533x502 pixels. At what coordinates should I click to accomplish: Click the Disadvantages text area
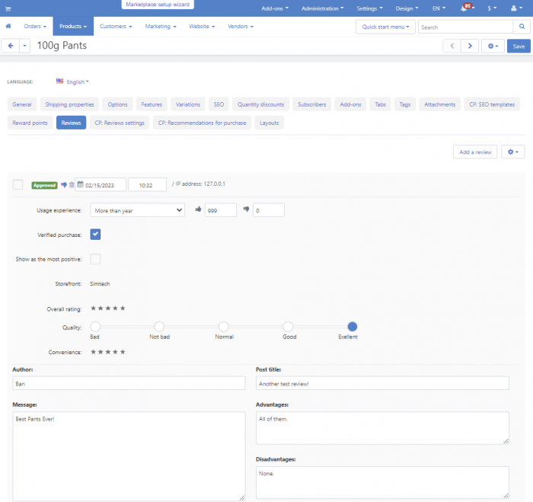[382, 483]
